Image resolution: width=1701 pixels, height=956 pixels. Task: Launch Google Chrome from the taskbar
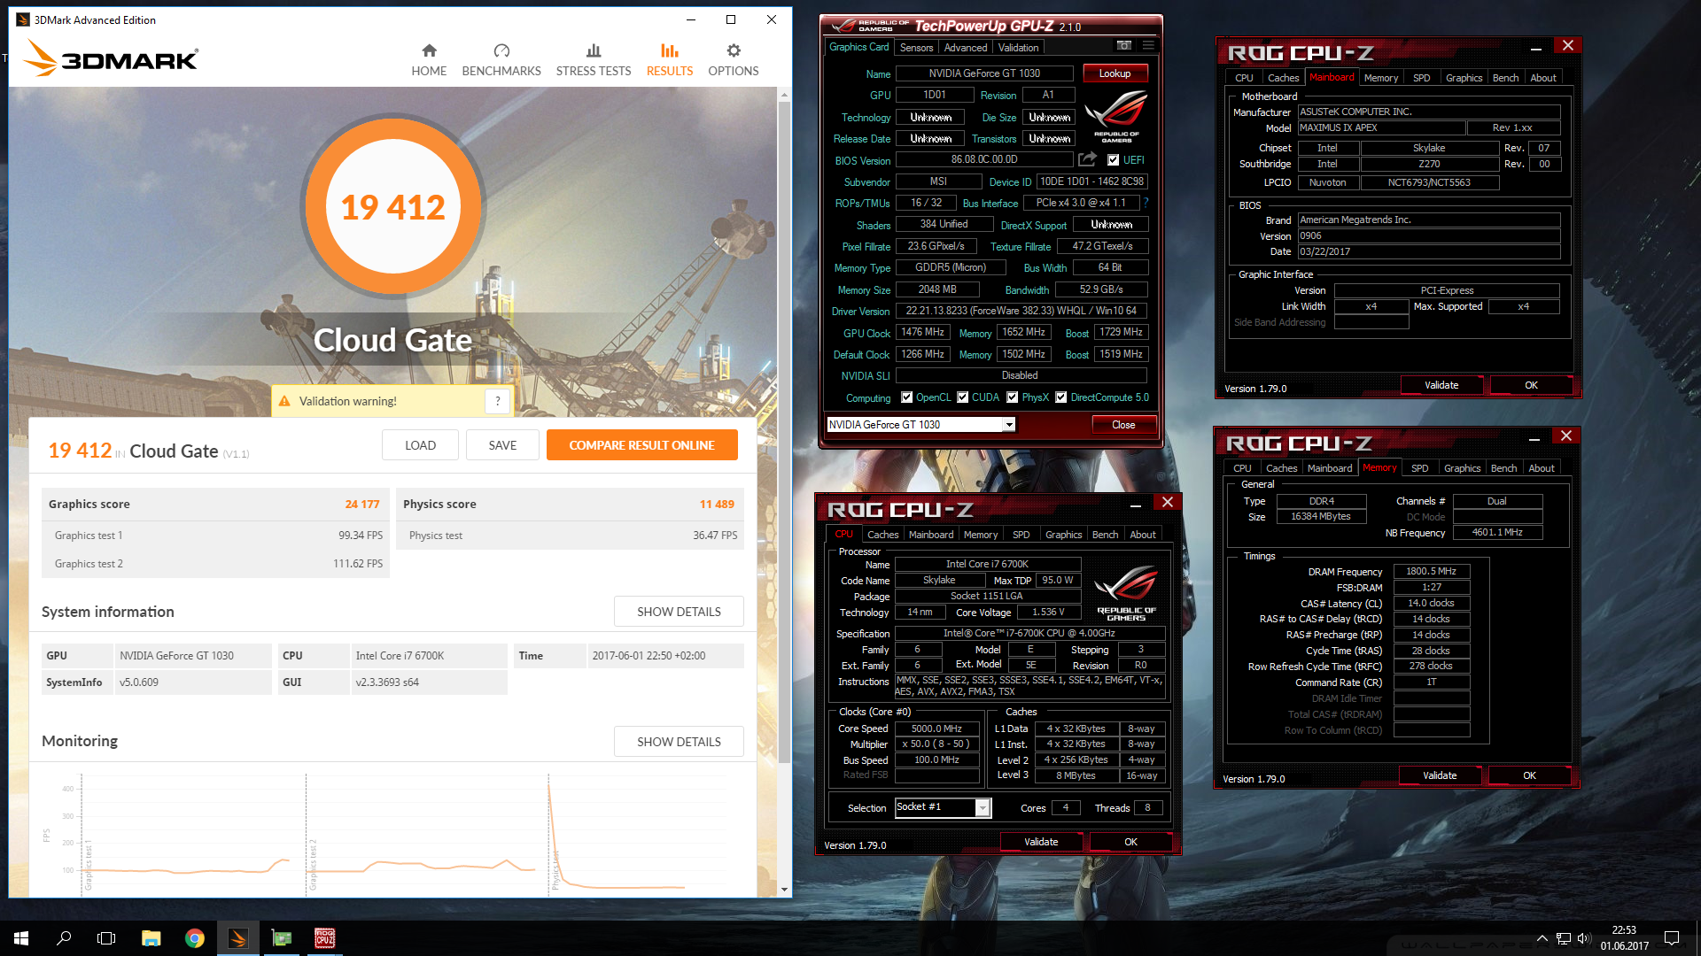pos(194,938)
